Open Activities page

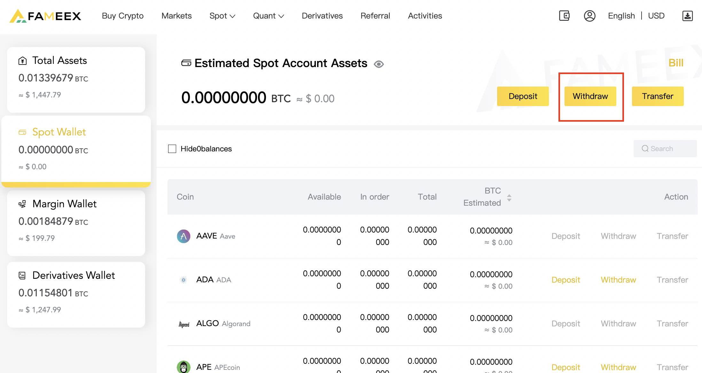click(x=425, y=16)
